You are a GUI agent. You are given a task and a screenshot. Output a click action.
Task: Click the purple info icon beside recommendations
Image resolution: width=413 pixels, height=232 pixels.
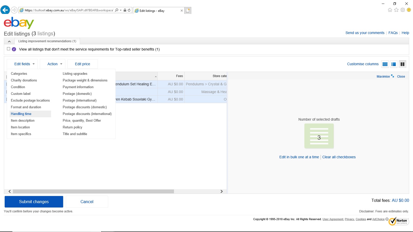pos(14,49)
